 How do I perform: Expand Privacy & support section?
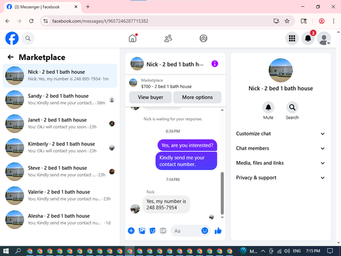[x=280, y=177]
